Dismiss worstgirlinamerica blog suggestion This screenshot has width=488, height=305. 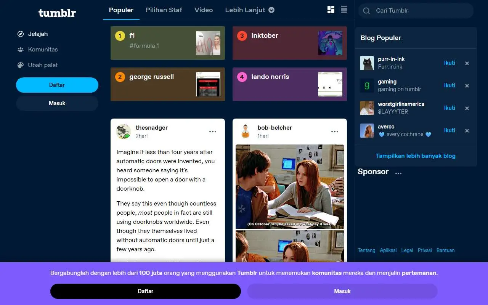[x=467, y=108]
